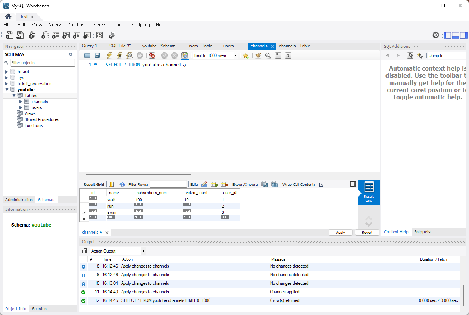
Task: Expand the users table in tree
Action: pyautogui.click(x=21, y=107)
